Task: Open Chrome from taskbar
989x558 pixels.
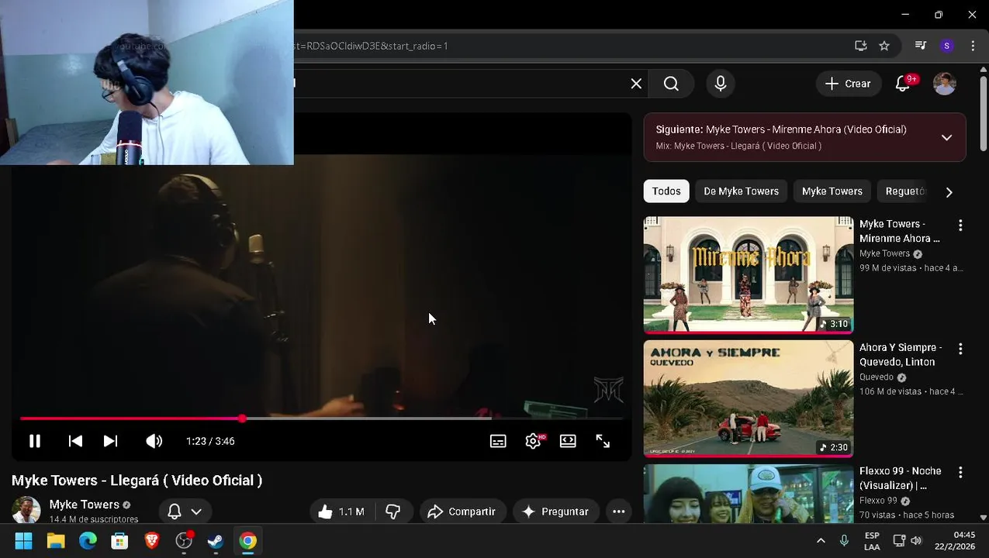Action: tap(248, 541)
